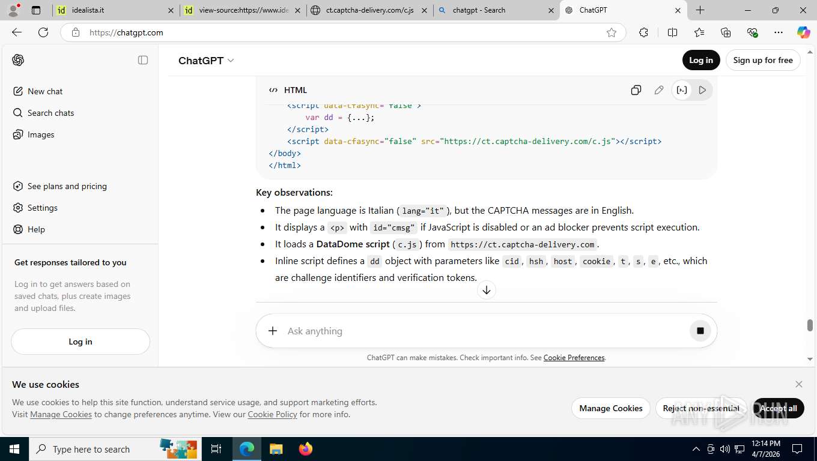This screenshot has height=461, width=817.
Task: Launch Firefox from the taskbar
Action: coord(306,449)
